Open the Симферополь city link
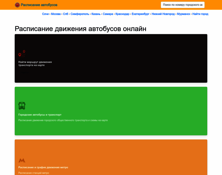This screenshot has width=222, height=175. (80, 14)
